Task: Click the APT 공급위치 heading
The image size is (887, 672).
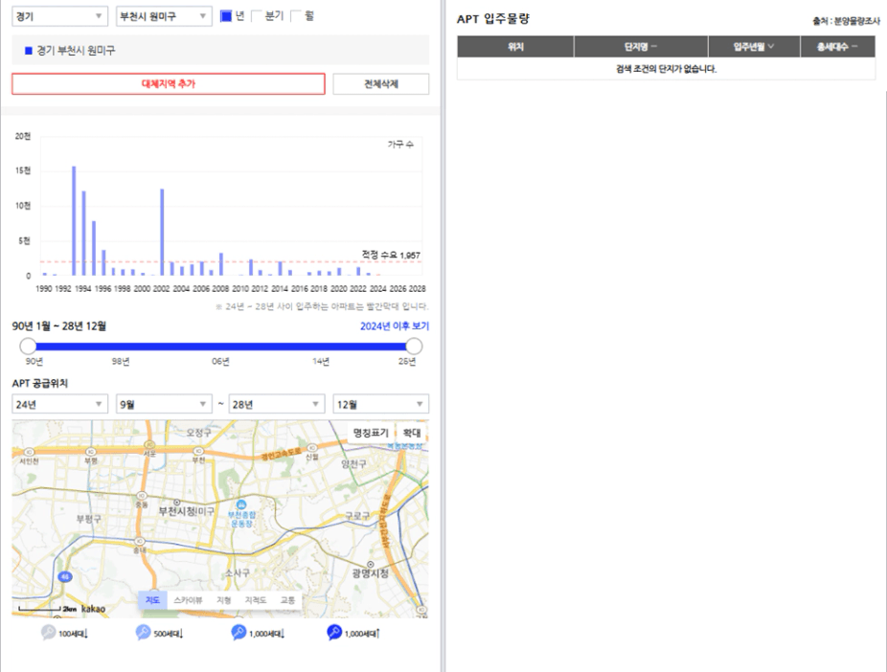Action: pyautogui.click(x=40, y=383)
